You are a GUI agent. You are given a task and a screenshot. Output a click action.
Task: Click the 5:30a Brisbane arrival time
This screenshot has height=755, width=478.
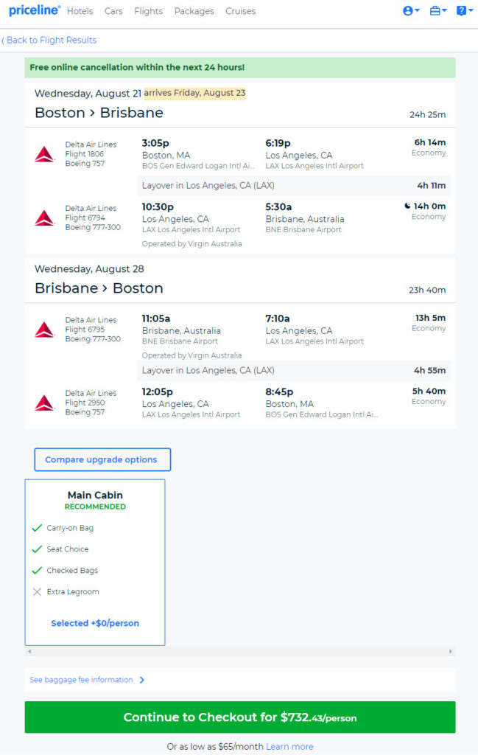coord(278,206)
